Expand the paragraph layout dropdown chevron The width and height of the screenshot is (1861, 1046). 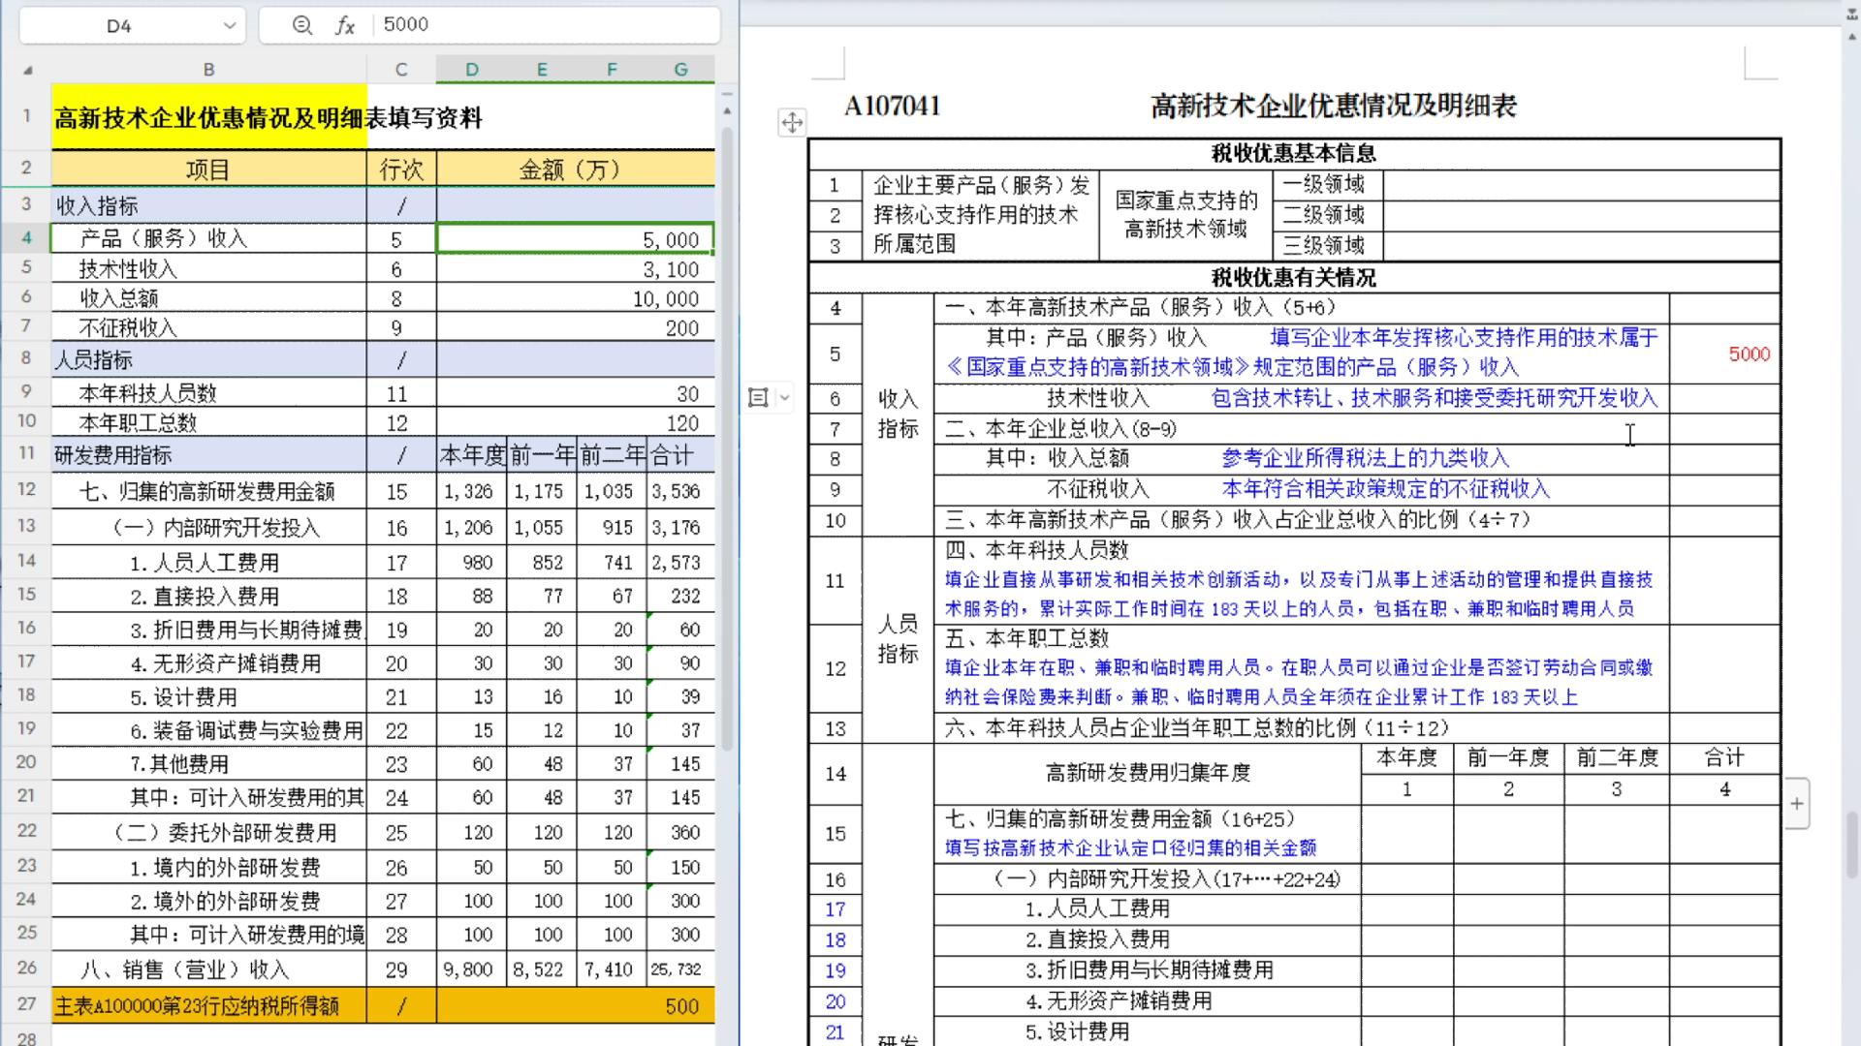(784, 397)
